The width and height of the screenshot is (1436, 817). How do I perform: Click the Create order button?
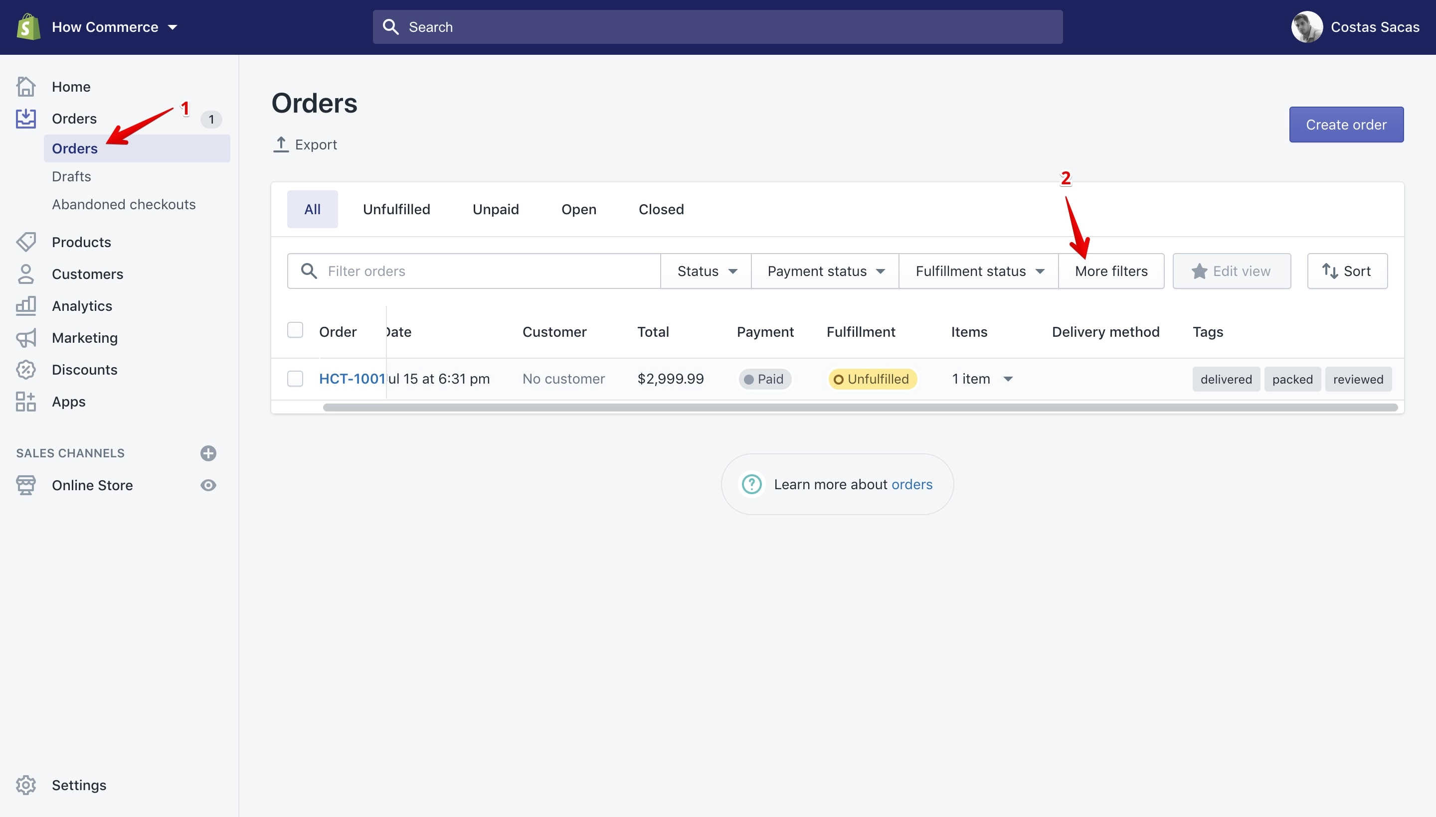coord(1346,125)
